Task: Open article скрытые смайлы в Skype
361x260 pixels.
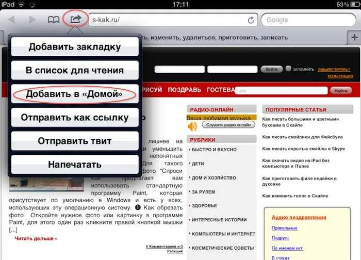Action: [x=303, y=149]
